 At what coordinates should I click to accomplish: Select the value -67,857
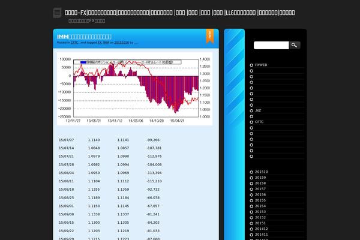coord(153,206)
